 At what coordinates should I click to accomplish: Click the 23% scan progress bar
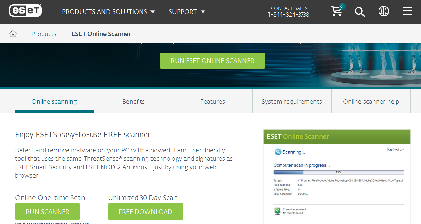pos(338,172)
